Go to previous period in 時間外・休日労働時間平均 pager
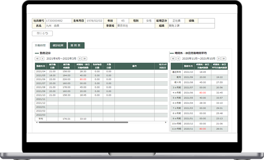This screenshot has height=160, width=264. [x=178, y=59]
